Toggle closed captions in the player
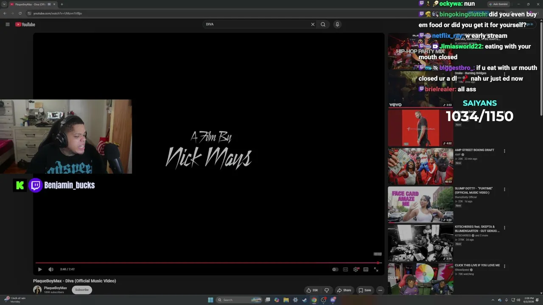Screen dimensions: 543x305 (345, 269)
